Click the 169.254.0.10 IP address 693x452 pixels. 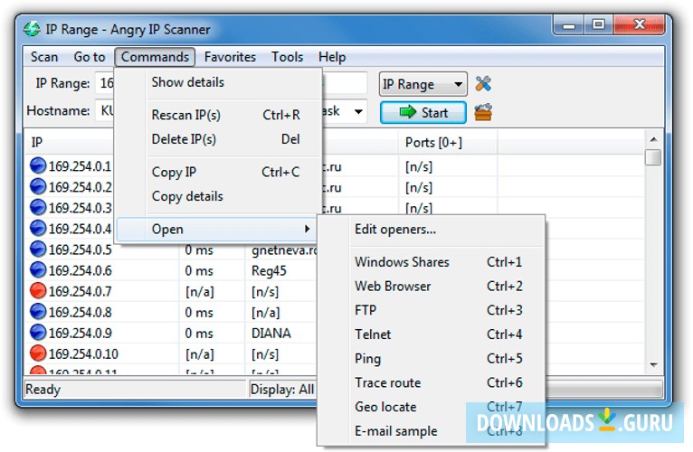(83, 353)
